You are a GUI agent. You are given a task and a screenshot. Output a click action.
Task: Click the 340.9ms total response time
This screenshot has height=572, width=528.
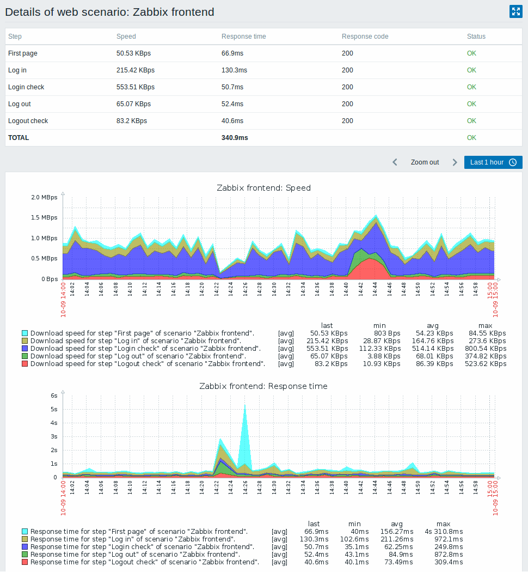coord(235,137)
